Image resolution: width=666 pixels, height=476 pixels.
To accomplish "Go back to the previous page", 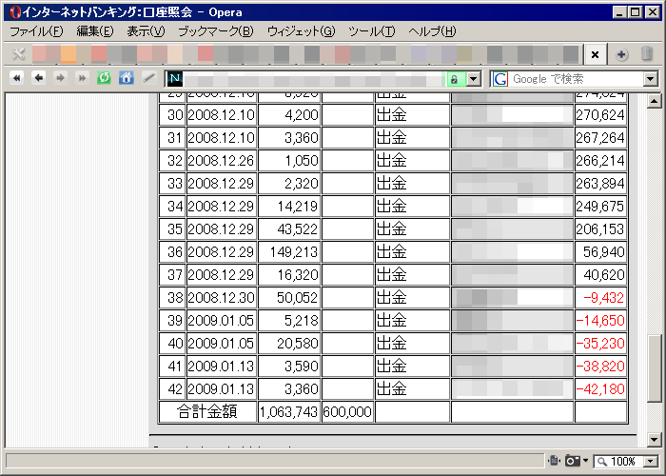I will click(38, 78).
